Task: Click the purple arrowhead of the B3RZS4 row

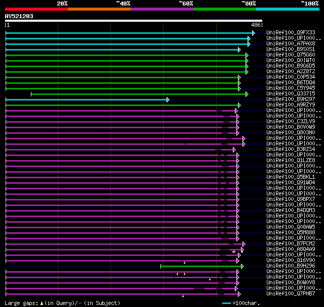Action: coord(234,150)
